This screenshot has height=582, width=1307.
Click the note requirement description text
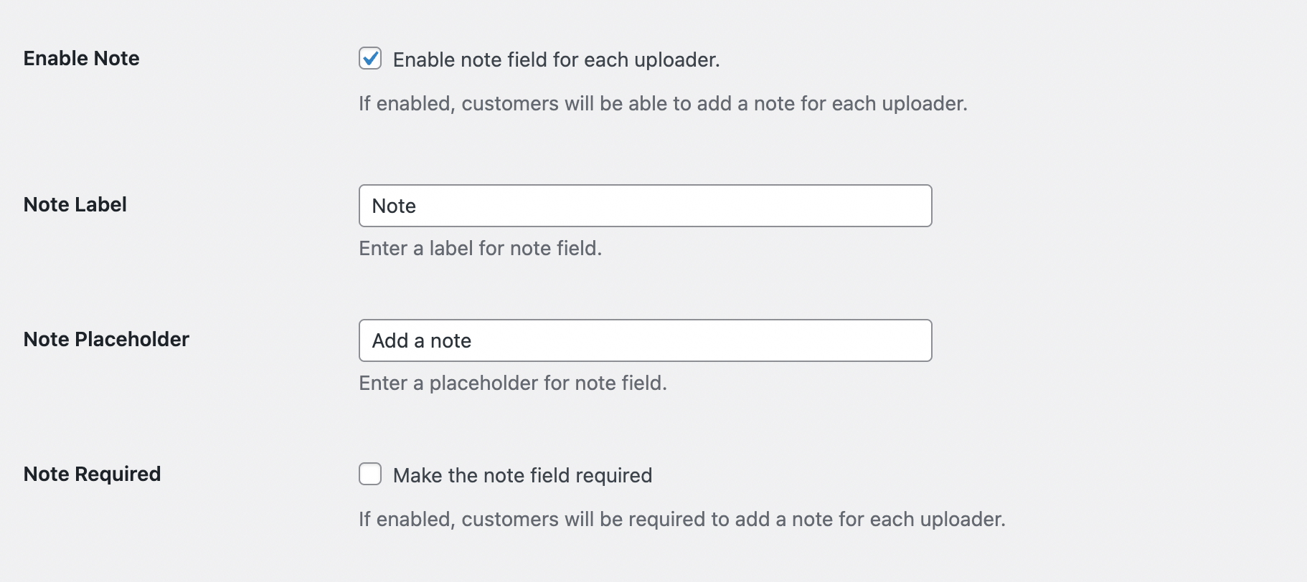[x=682, y=519]
